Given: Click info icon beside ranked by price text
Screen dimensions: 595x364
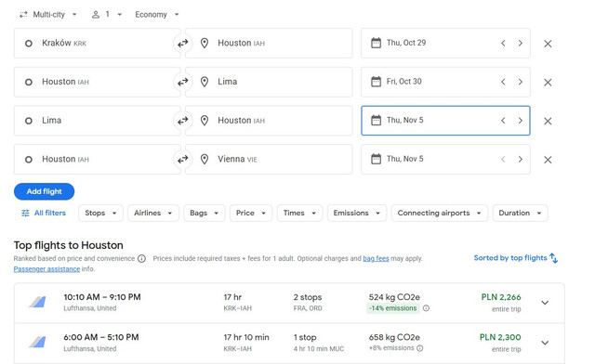Looking at the screenshot, I should (x=141, y=258).
